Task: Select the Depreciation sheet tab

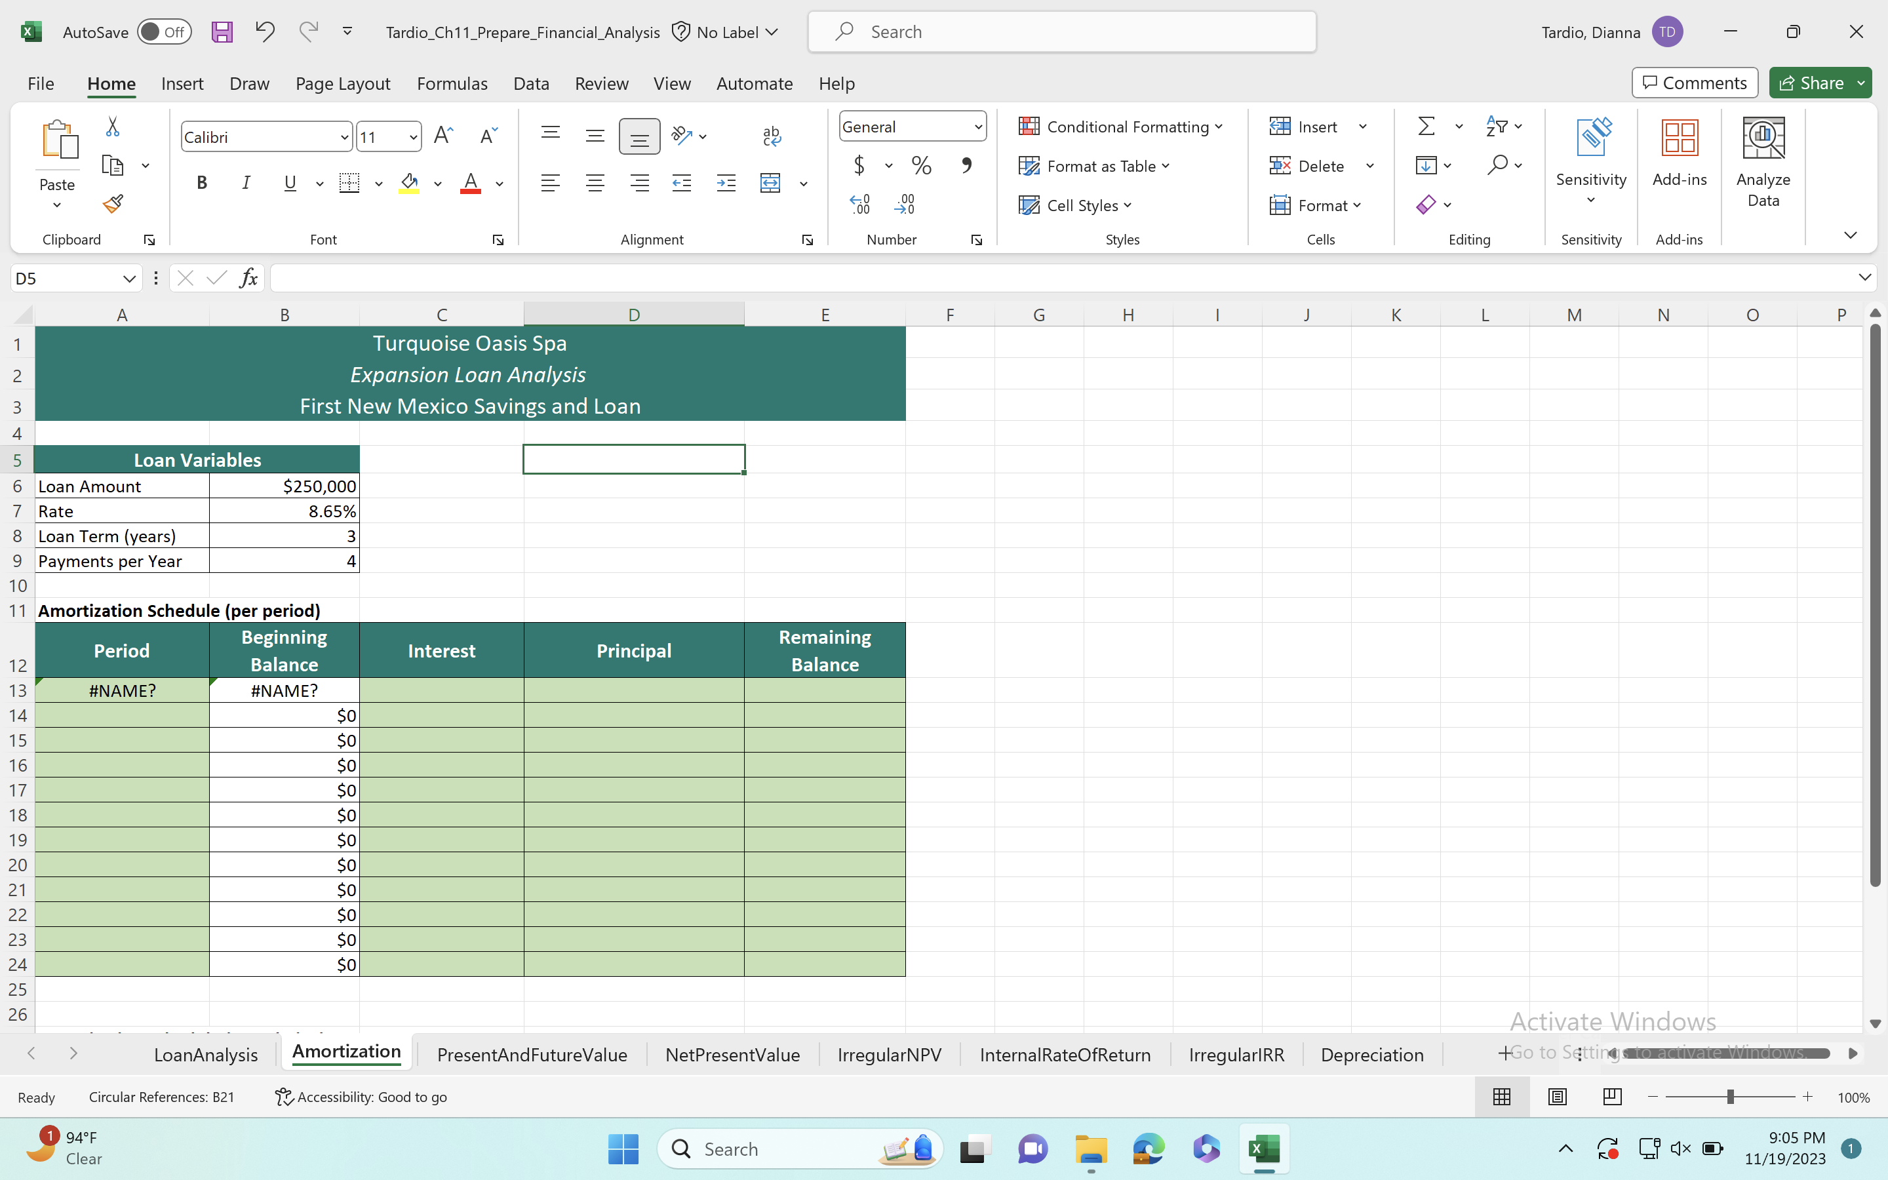Action: tap(1371, 1053)
